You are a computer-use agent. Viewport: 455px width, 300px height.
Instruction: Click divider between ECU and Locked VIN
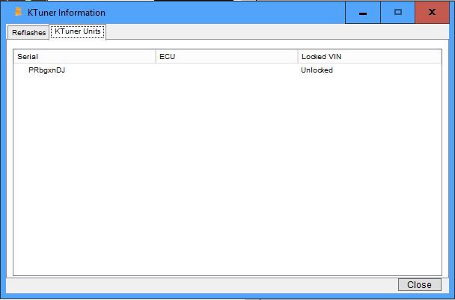[x=298, y=56]
